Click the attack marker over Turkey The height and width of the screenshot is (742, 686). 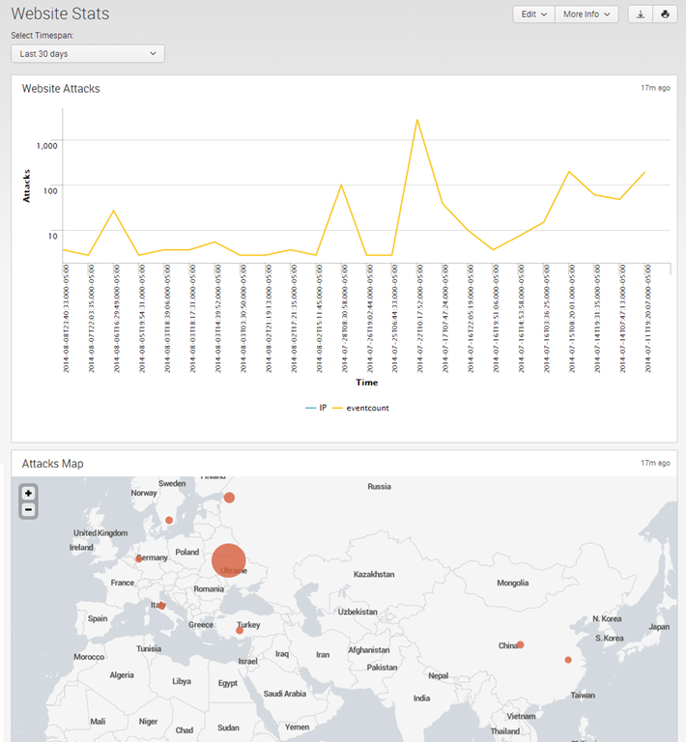coord(240,631)
